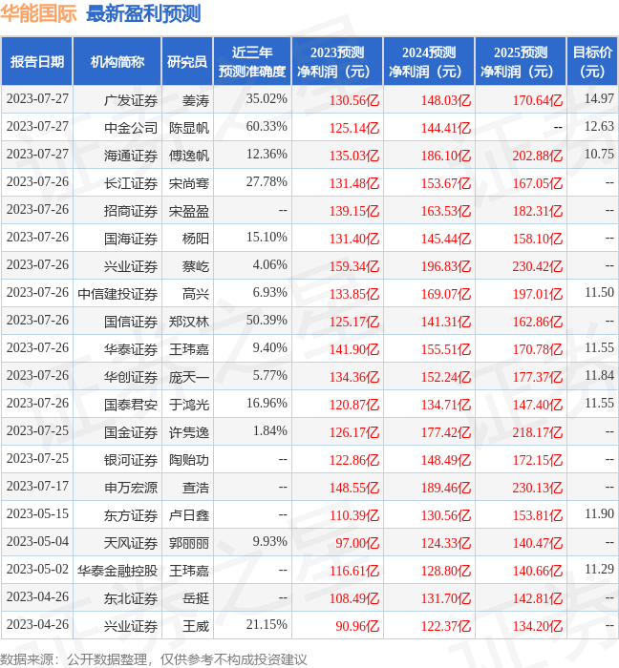
Task: Click researcher name 陈显帆
Action: tap(189, 128)
